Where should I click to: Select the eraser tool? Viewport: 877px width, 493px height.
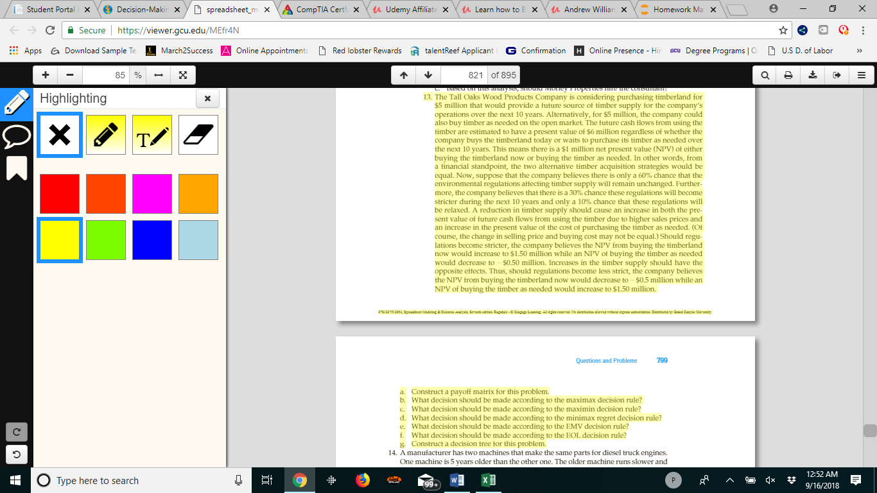click(x=198, y=135)
